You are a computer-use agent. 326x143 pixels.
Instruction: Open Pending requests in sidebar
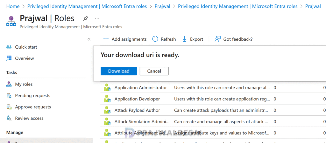pyautogui.click(x=33, y=96)
